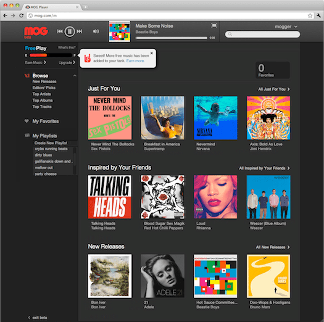
Task: Open the browser wrench menu
Action: (318, 15)
